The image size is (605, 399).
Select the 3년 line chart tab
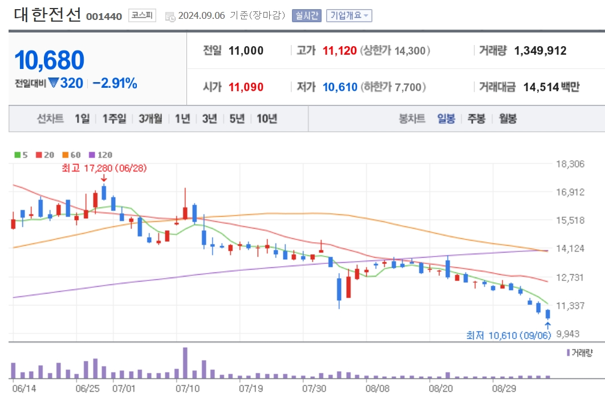210,119
